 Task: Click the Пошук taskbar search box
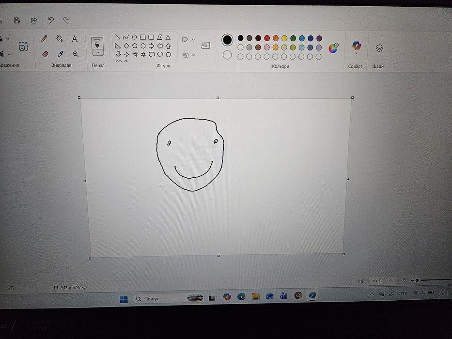pyautogui.click(x=169, y=299)
